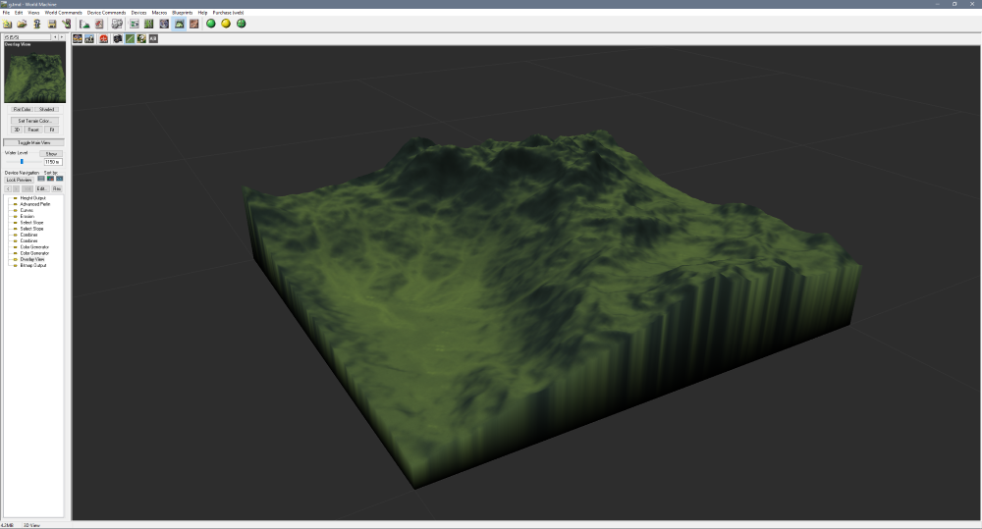Click the water level Show button
The height and width of the screenshot is (529, 982).
click(x=51, y=153)
